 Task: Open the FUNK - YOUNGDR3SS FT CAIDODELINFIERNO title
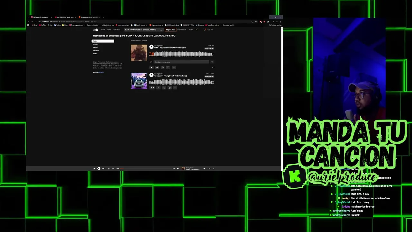click(170, 48)
